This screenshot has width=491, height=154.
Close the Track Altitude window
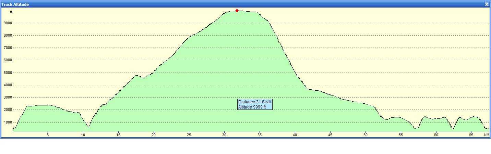tap(487, 4)
